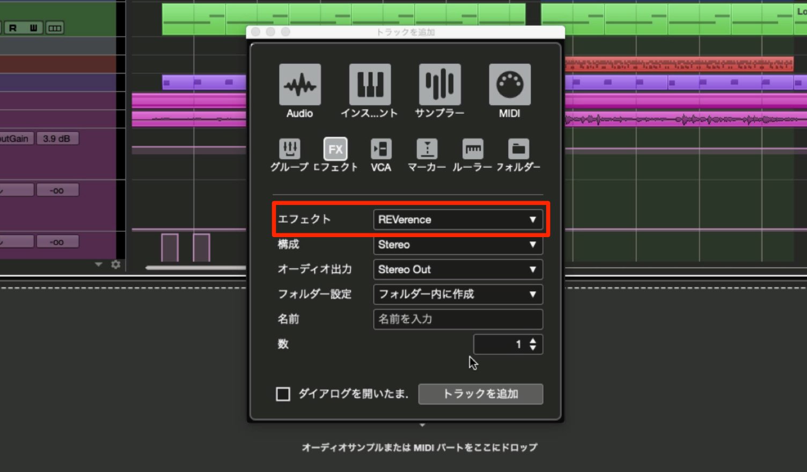Click the Add Track button

click(x=480, y=394)
